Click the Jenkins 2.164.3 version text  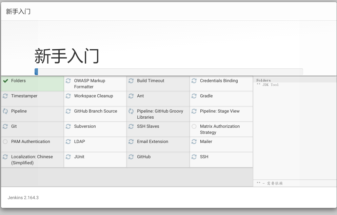[23, 197]
